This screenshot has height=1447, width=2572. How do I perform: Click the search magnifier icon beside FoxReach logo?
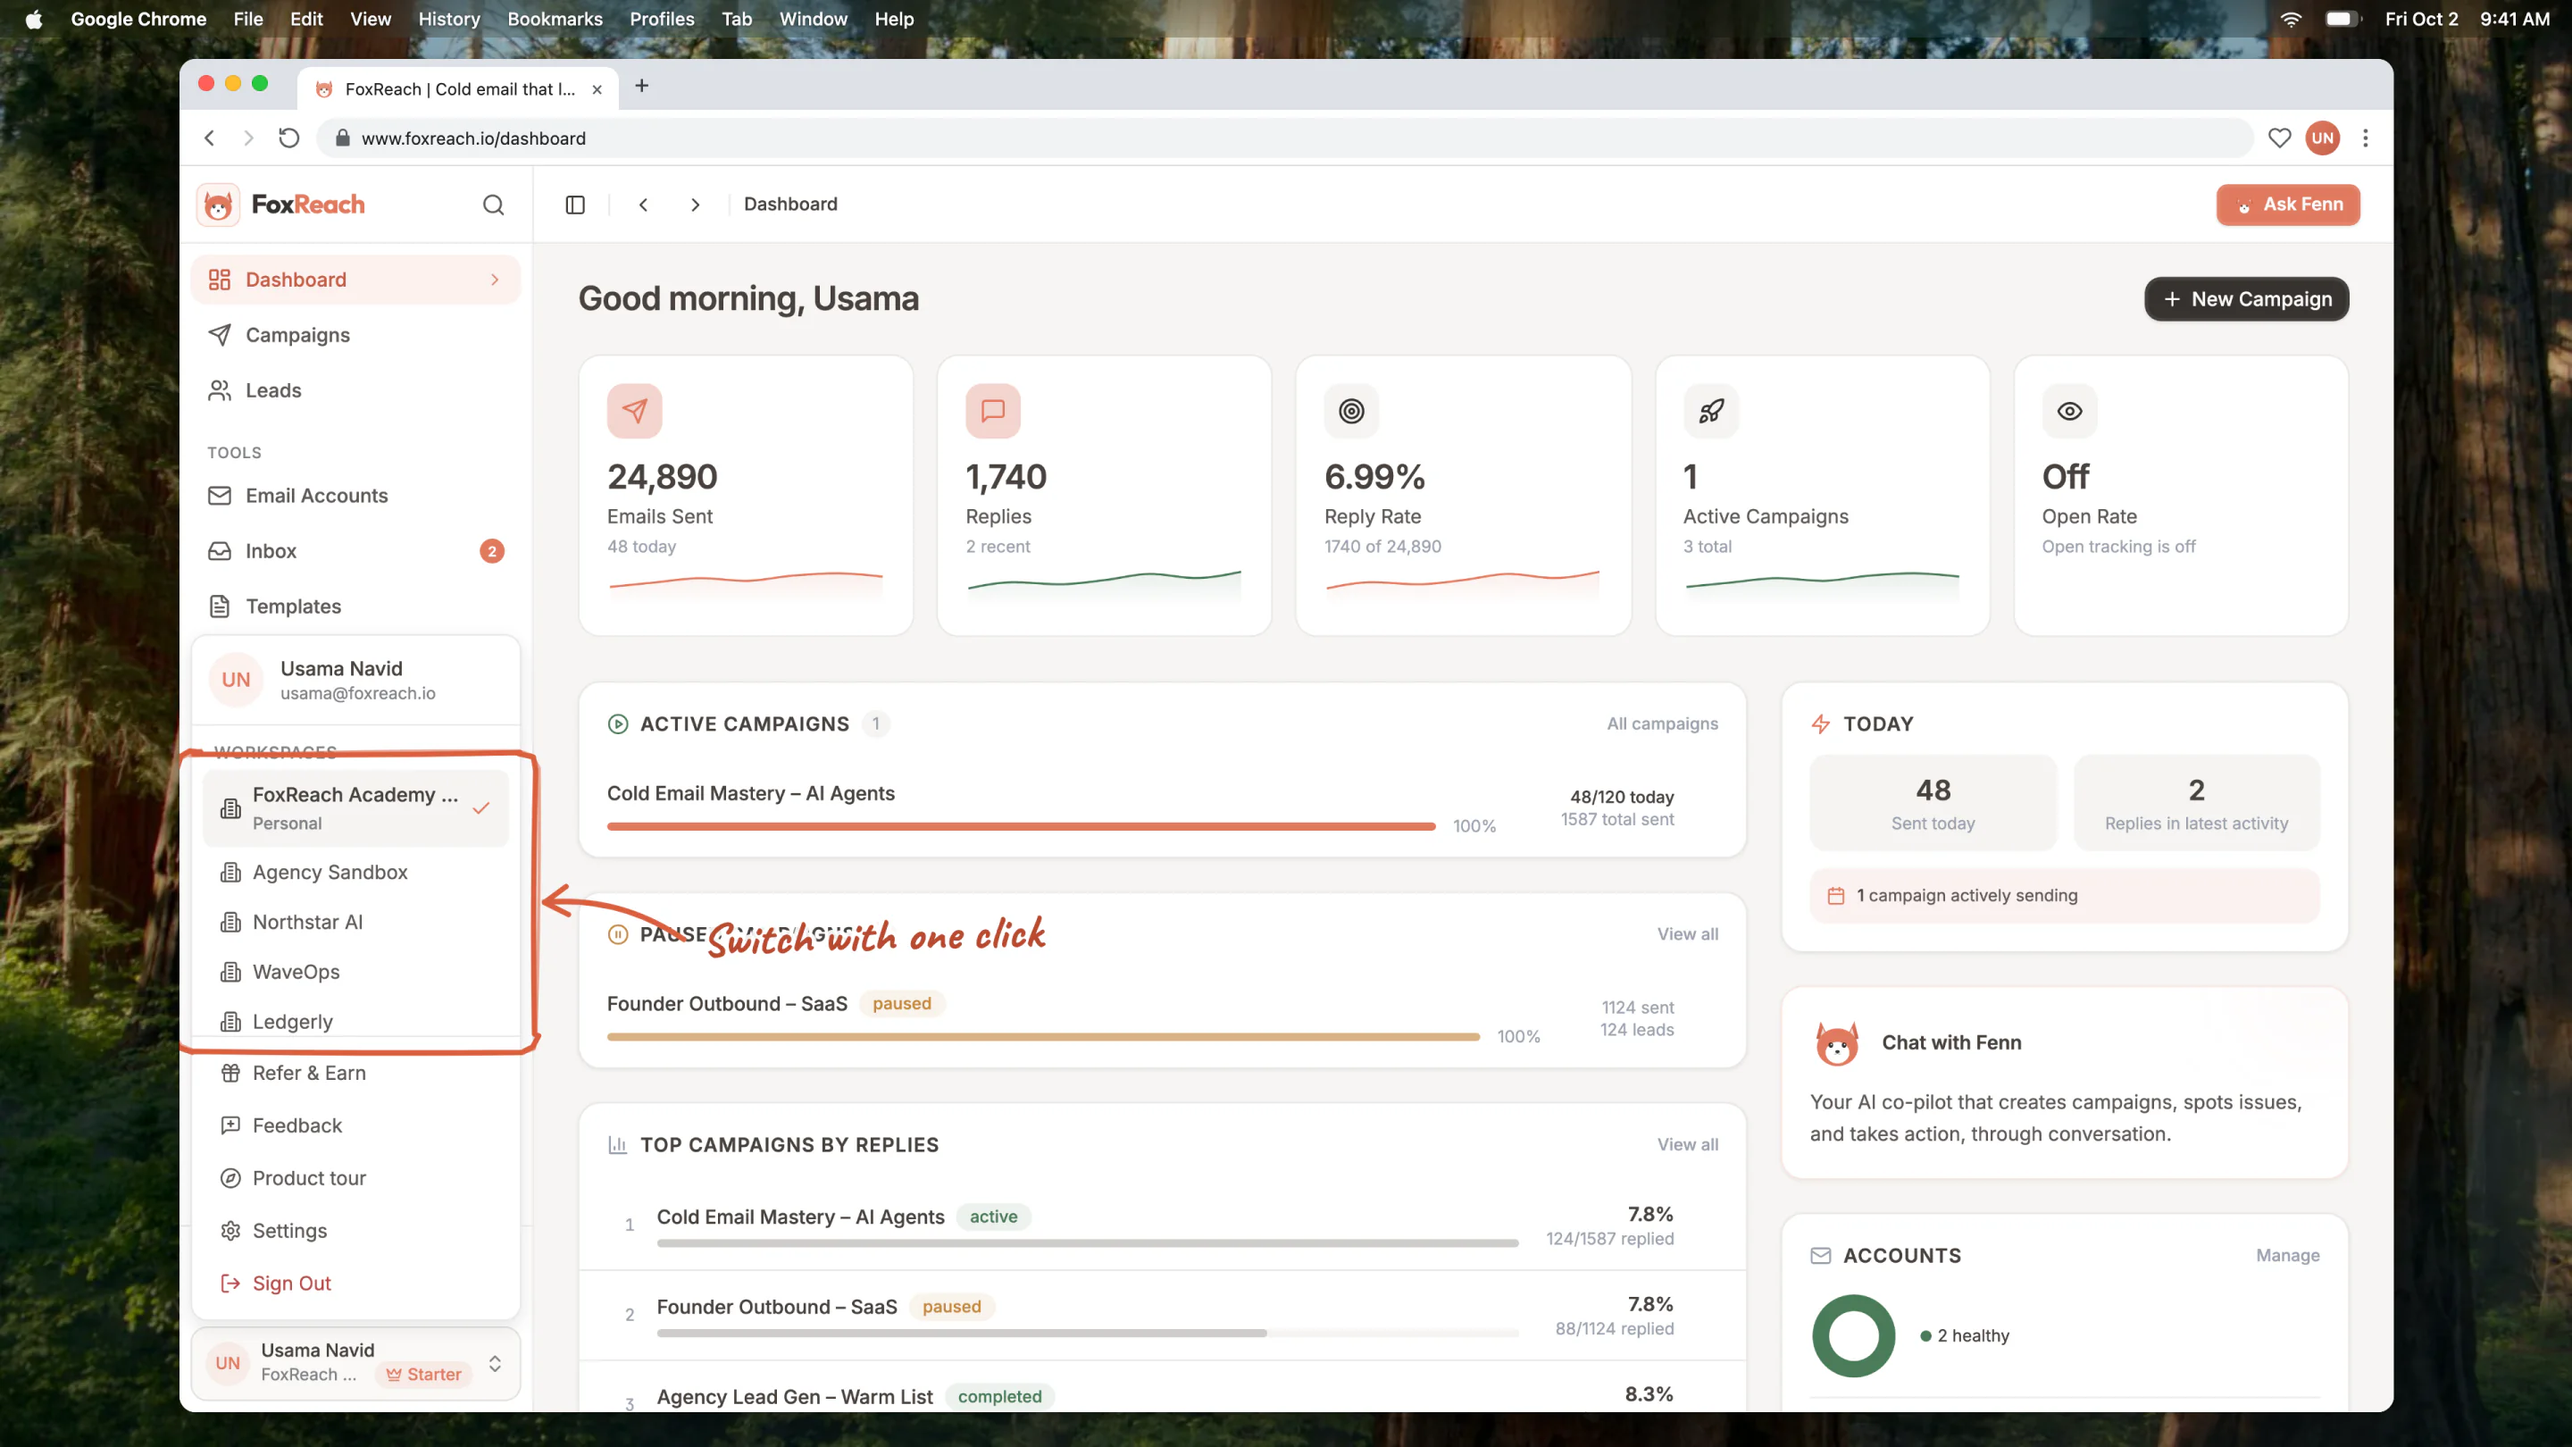click(x=493, y=205)
